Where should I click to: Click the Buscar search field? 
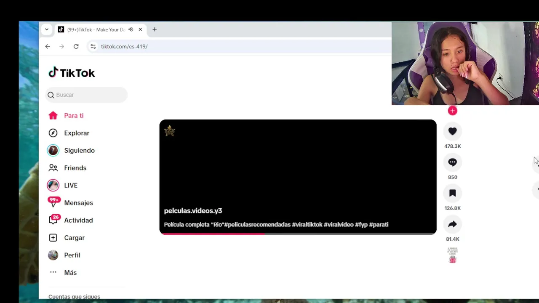click(86, 95)
